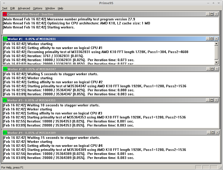Image resolution: width=223 pixels, height=170 pixels.
Task: Minimize the Worker #3 child window
Action: 207,100
